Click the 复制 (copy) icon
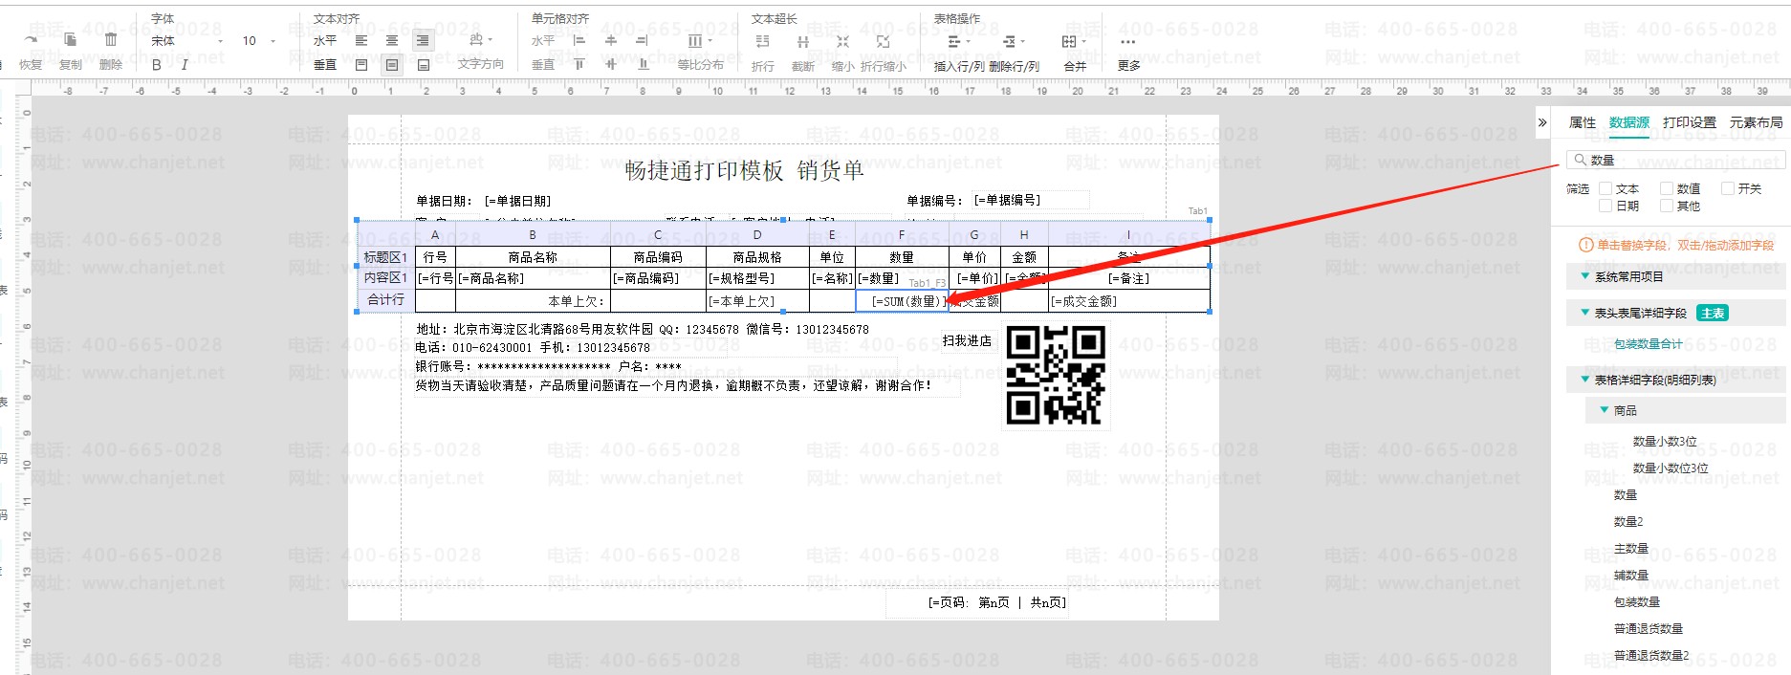 pos(70,39)
